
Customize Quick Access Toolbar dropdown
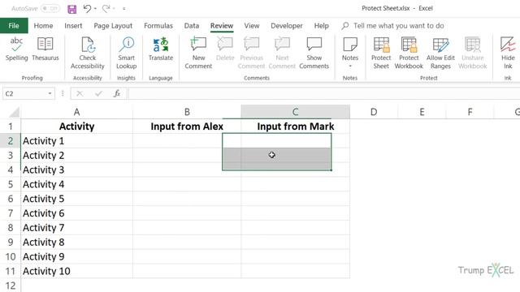tap(124, 9)
